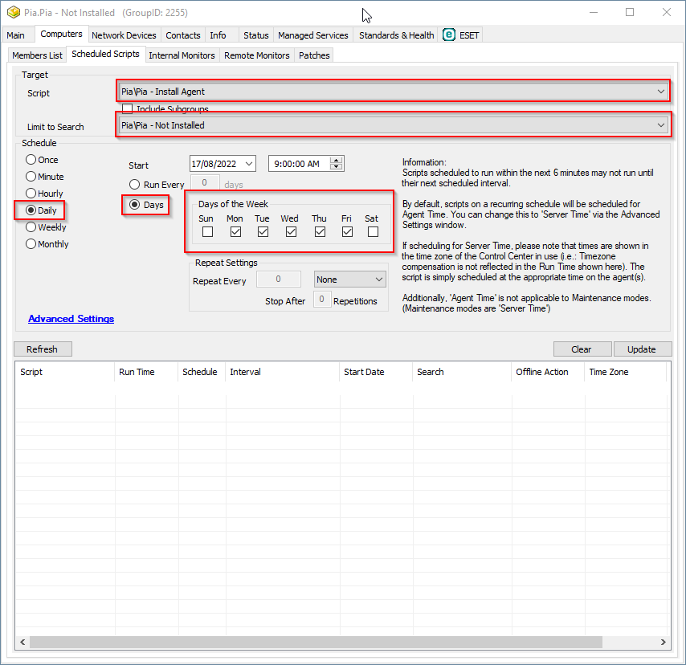This screenshot has width=686, height=665.
Task: Open the Contacts tab
Action: pyautogui.click(x=183, y=35)
